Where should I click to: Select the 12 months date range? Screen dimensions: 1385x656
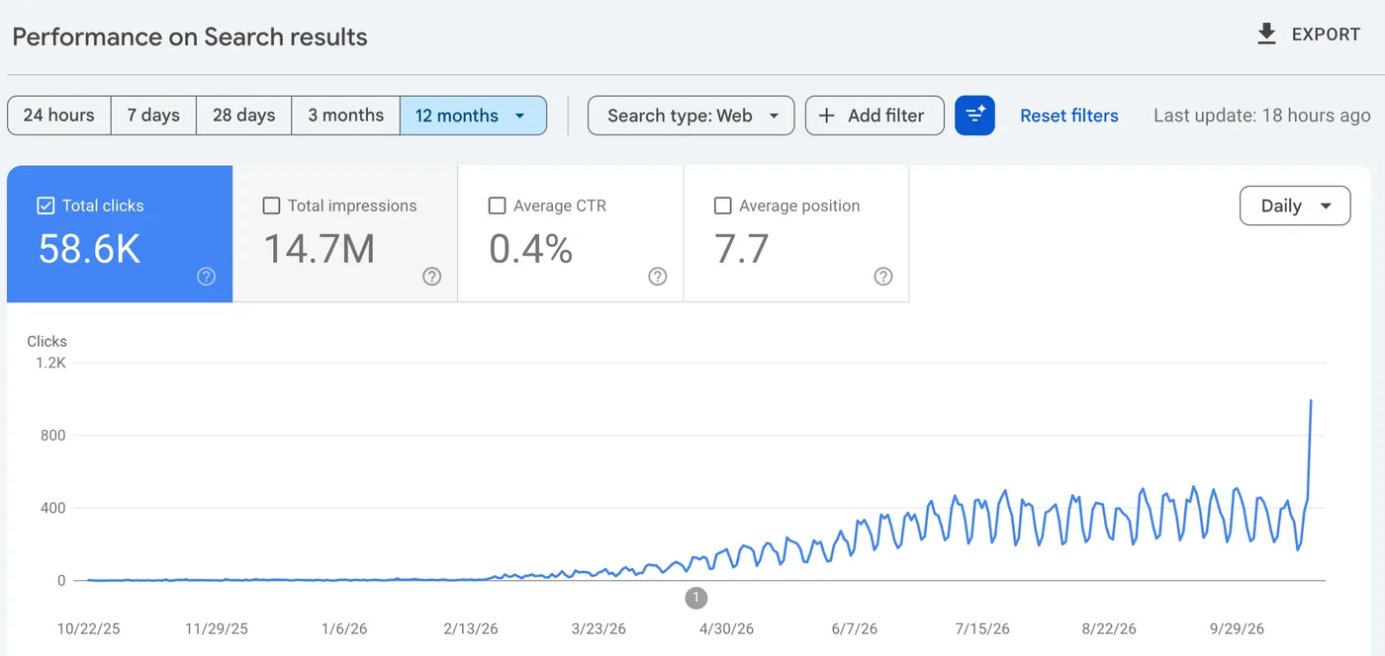point(473,116)
